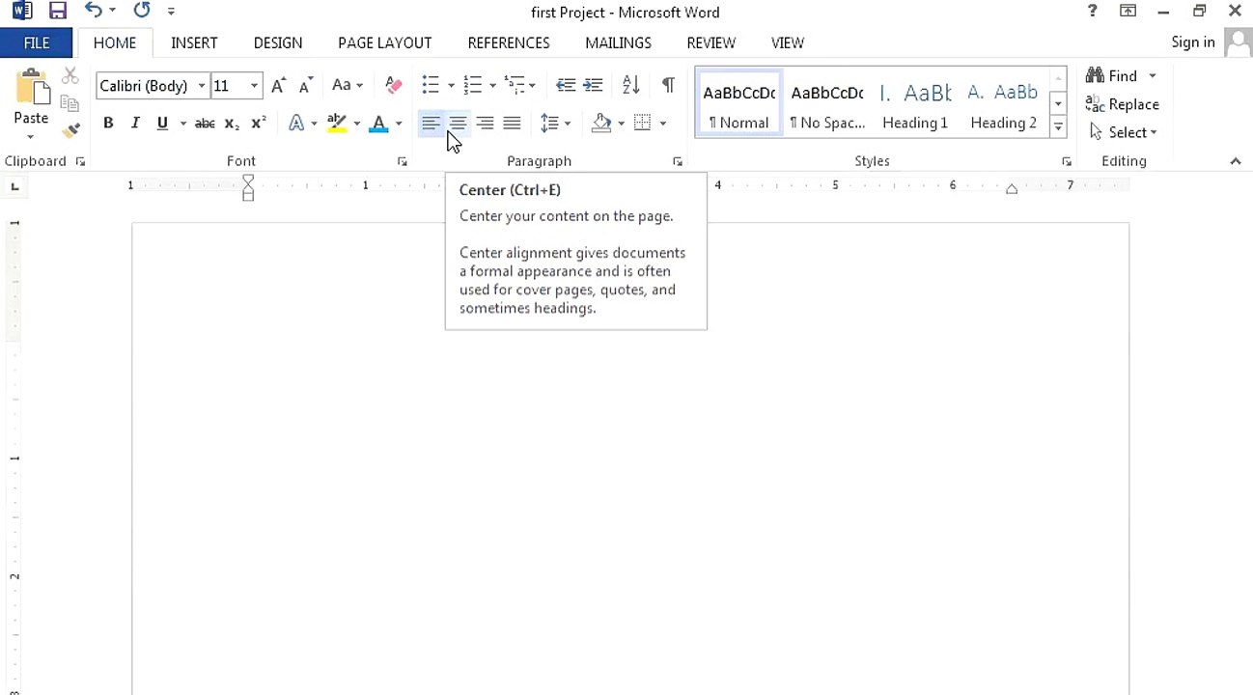Viewport: 1253px width, 695px height.
Task: Switch to the PAGE LAYOUT tab
Action: [x=385, y=42]
